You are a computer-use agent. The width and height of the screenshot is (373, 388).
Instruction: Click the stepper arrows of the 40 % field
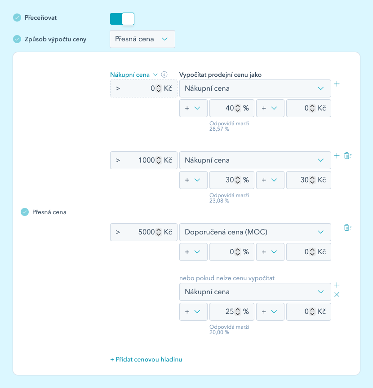(x=238, y=108)
